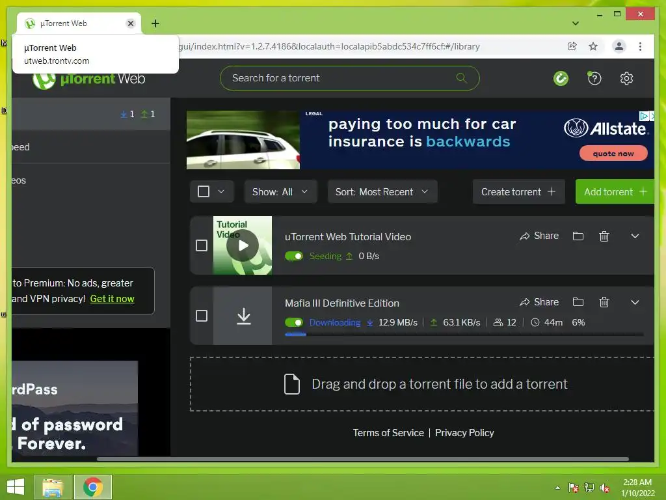Expand the uTorrent Web Tutorial Video details
The image size is (666, 500).
[635, 236]
